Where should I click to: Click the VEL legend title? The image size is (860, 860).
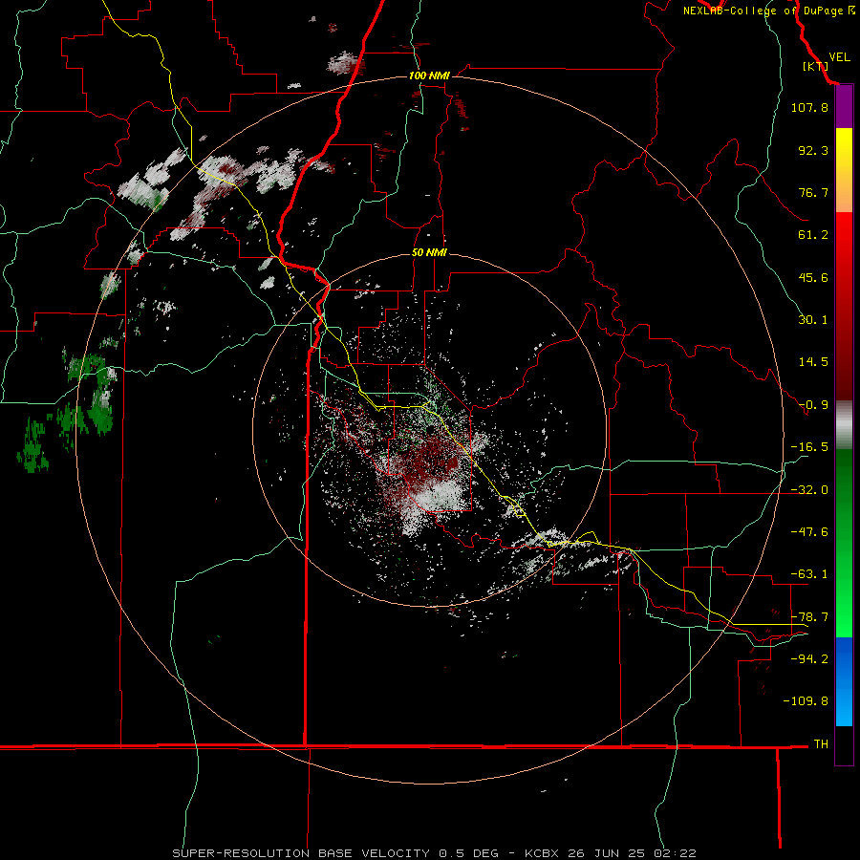[839, 57]
